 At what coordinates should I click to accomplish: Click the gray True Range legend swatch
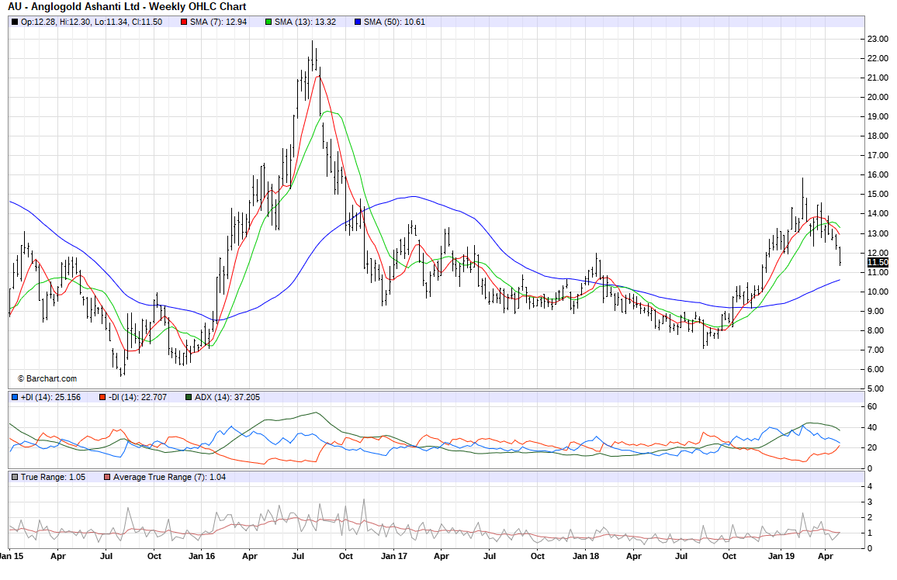point(15,477)
